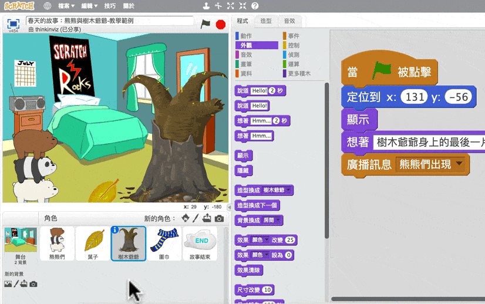This screenshot has width=485, height=304.
Task: Open costume dropdown in 造型換成 block
Action: (288, 190)
